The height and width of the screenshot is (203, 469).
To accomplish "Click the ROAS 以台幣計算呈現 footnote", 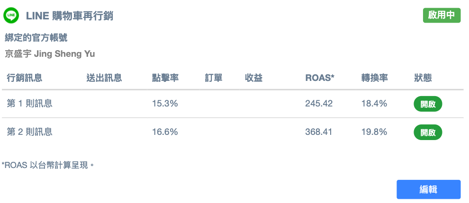I will [x=48, y=165].
